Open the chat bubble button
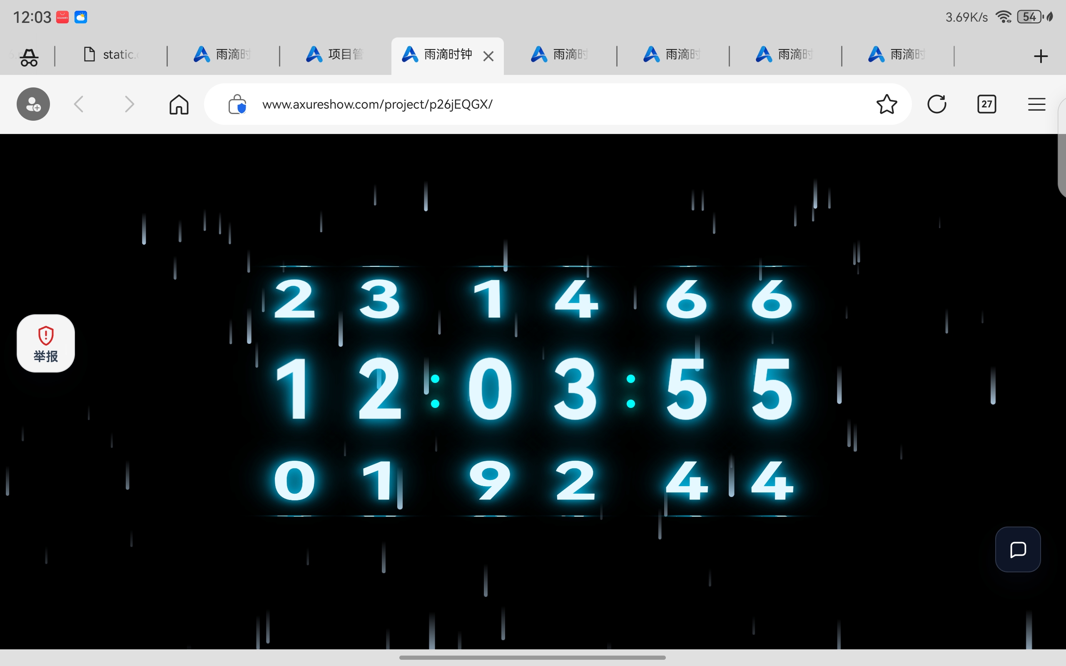1066x666 pixels. (1018, 549)
